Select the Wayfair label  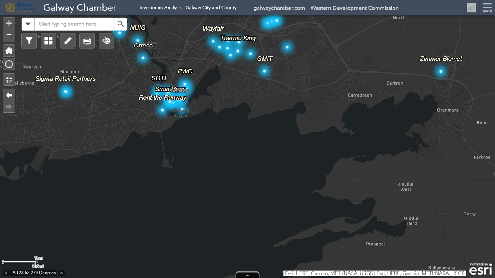[x=213, y=29]
